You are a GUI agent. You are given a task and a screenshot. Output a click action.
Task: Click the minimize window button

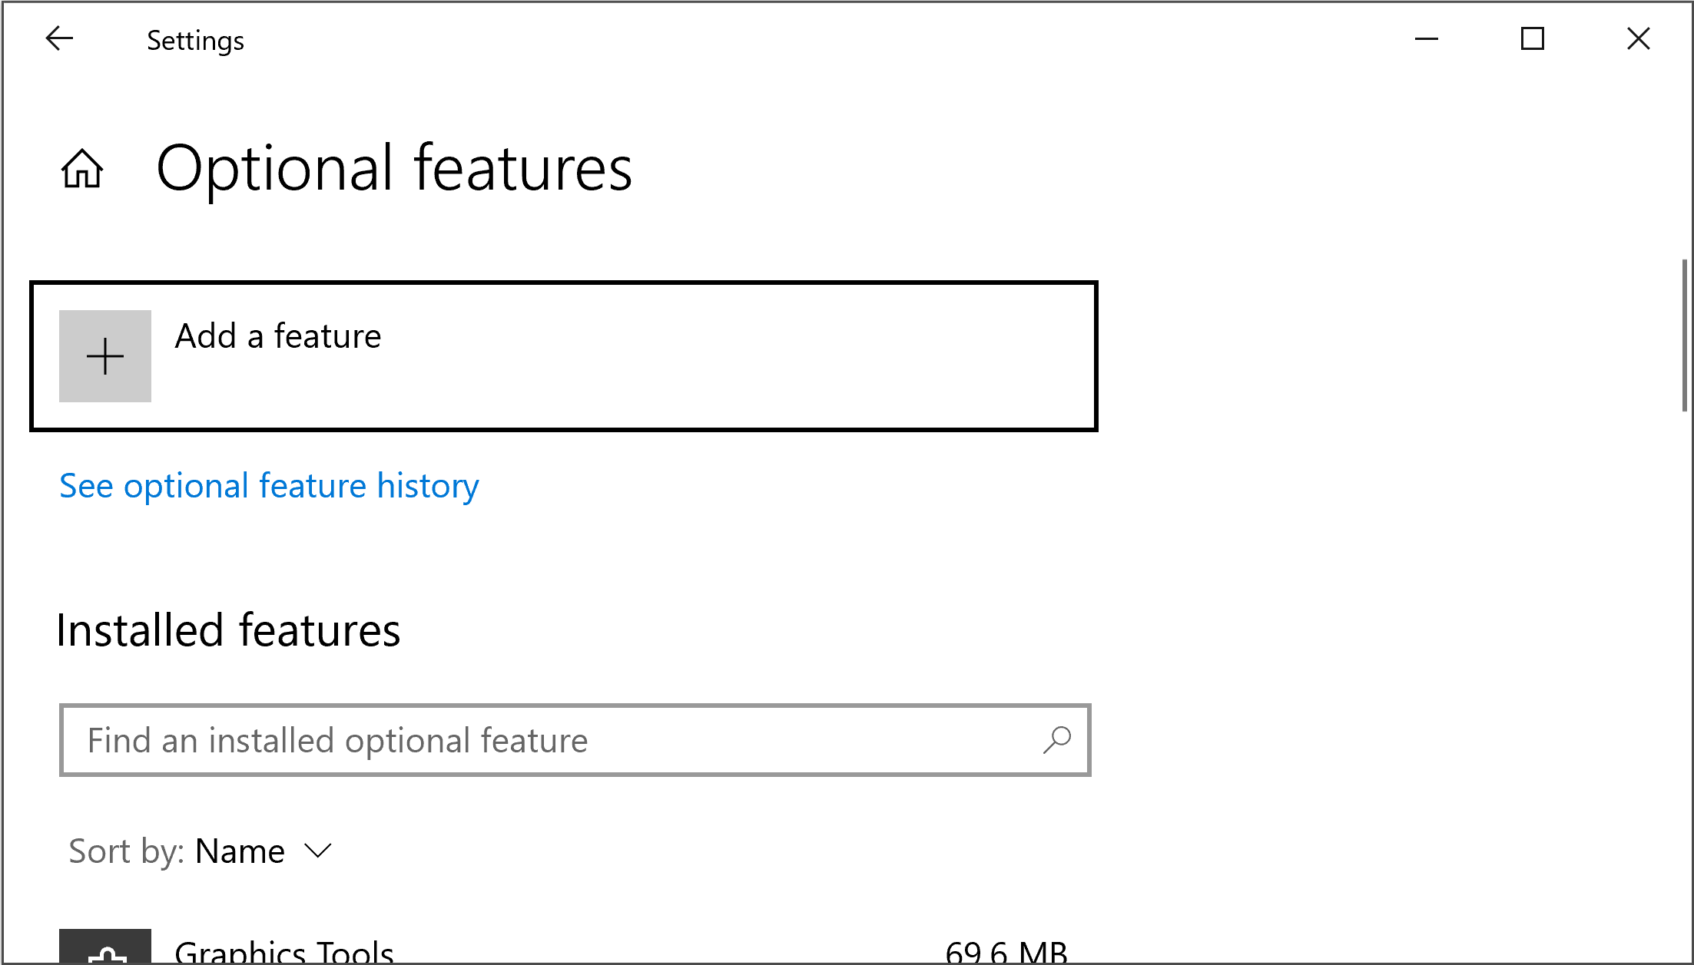[x=1425, y=38]
